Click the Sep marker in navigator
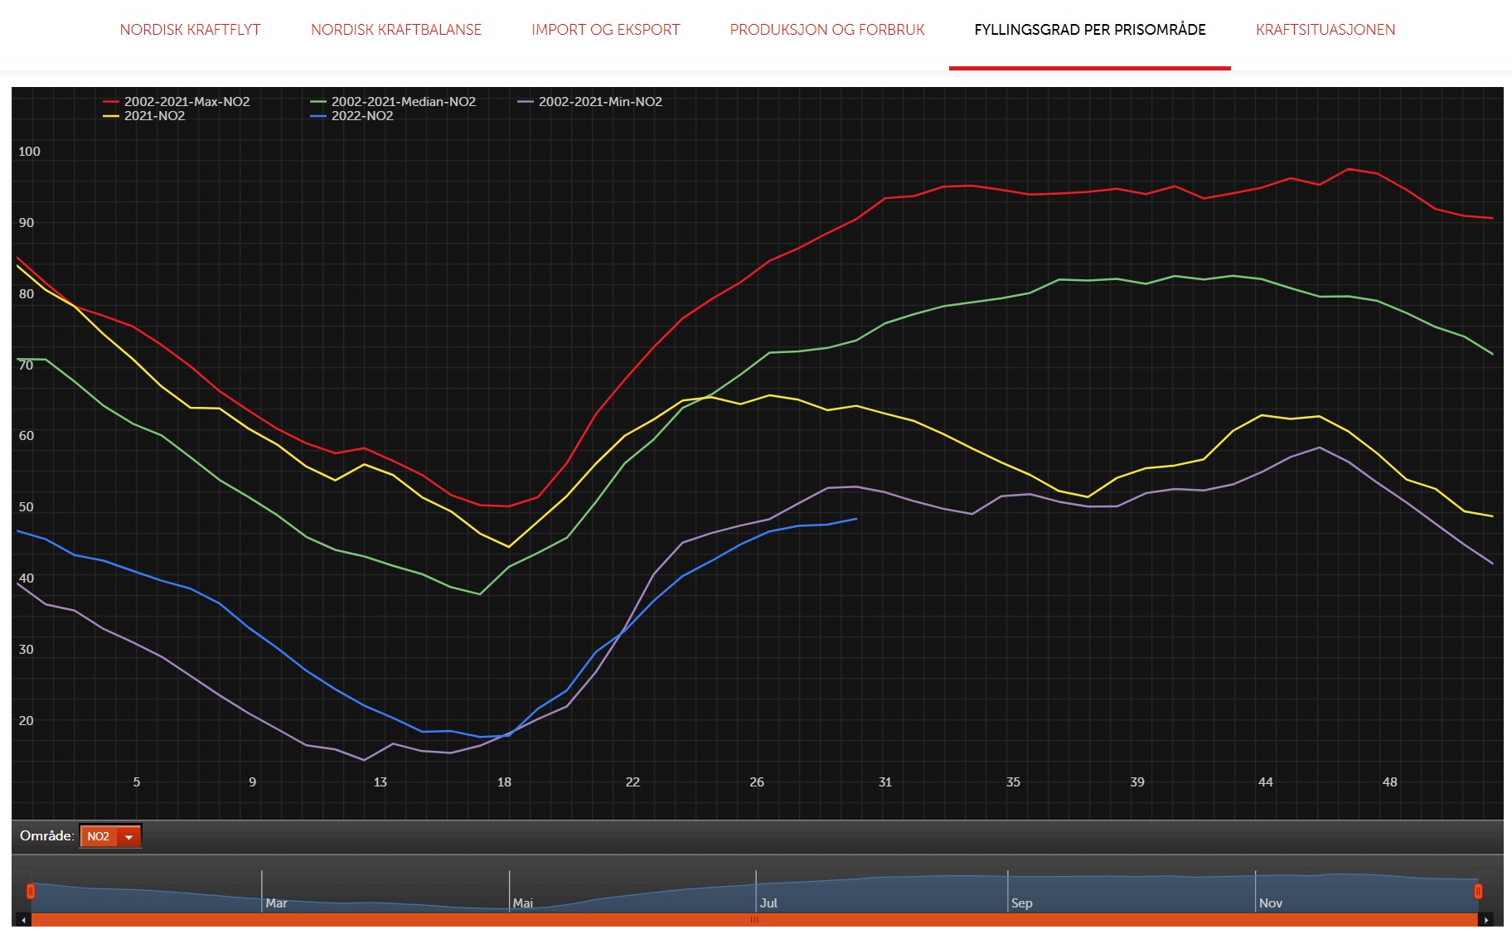Screen dimensions: 1512x934 (1021, 903)
